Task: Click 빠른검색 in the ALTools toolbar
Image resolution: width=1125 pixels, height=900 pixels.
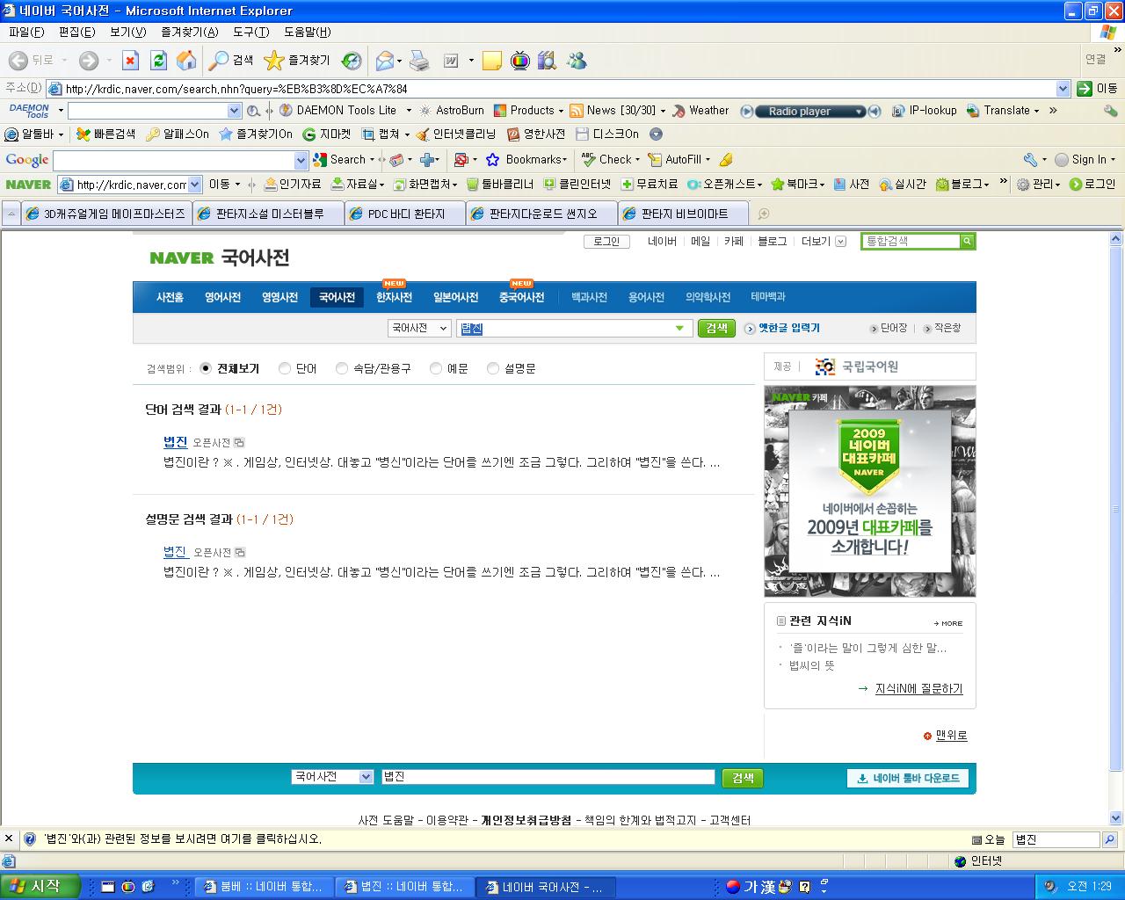Action: point(105,134)
